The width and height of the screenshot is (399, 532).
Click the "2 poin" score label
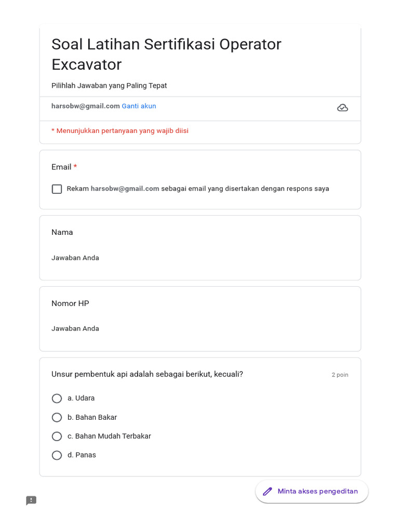(x=340, y=375)
